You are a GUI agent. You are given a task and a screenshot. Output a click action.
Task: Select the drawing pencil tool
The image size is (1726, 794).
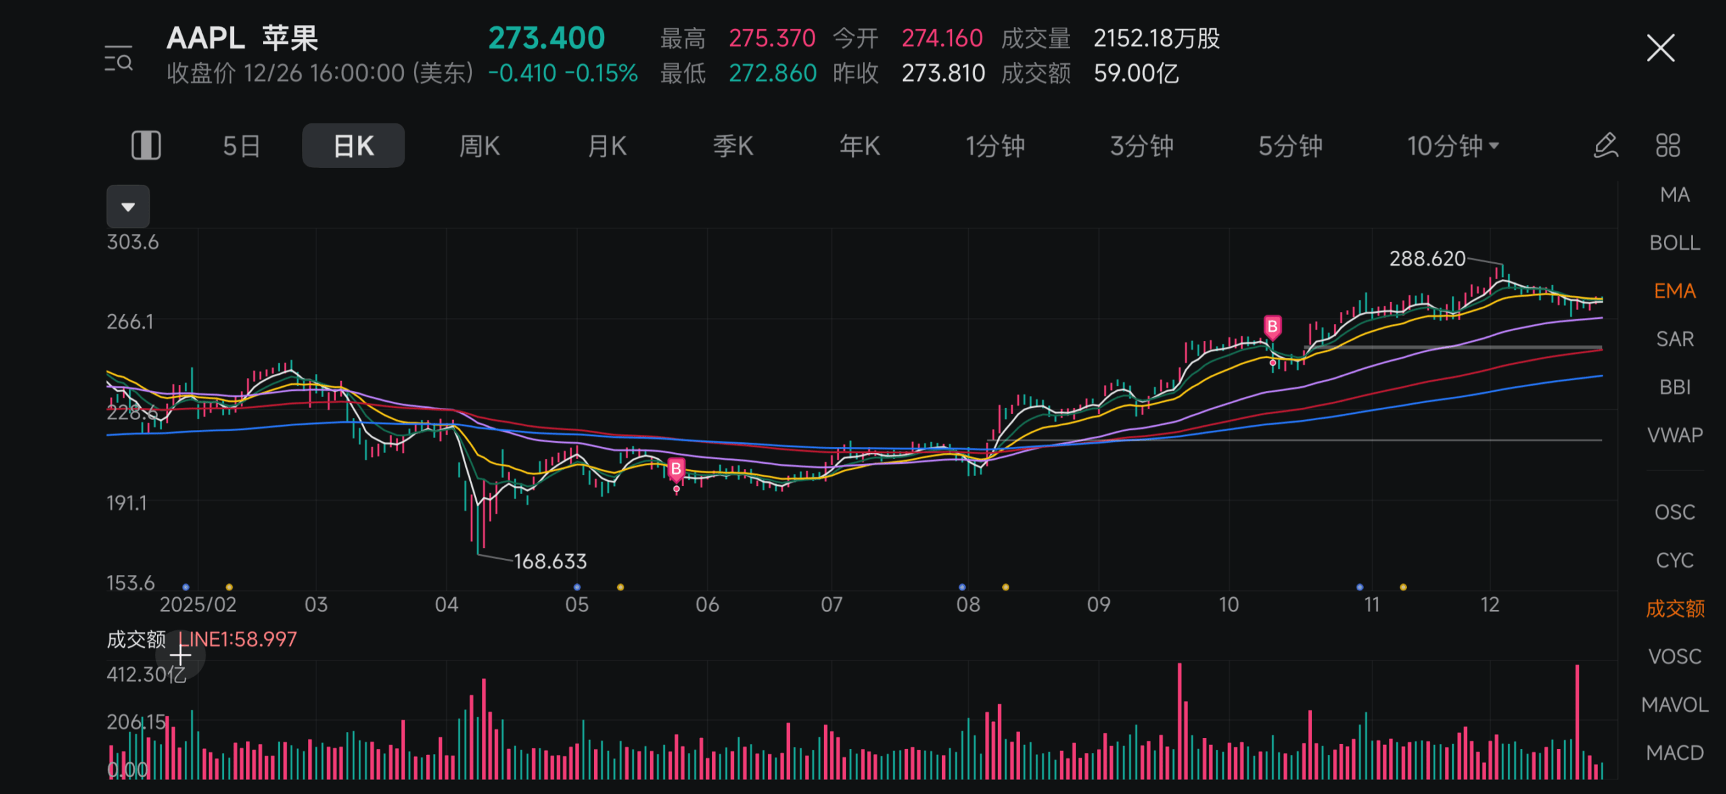tap(1606, 146)
